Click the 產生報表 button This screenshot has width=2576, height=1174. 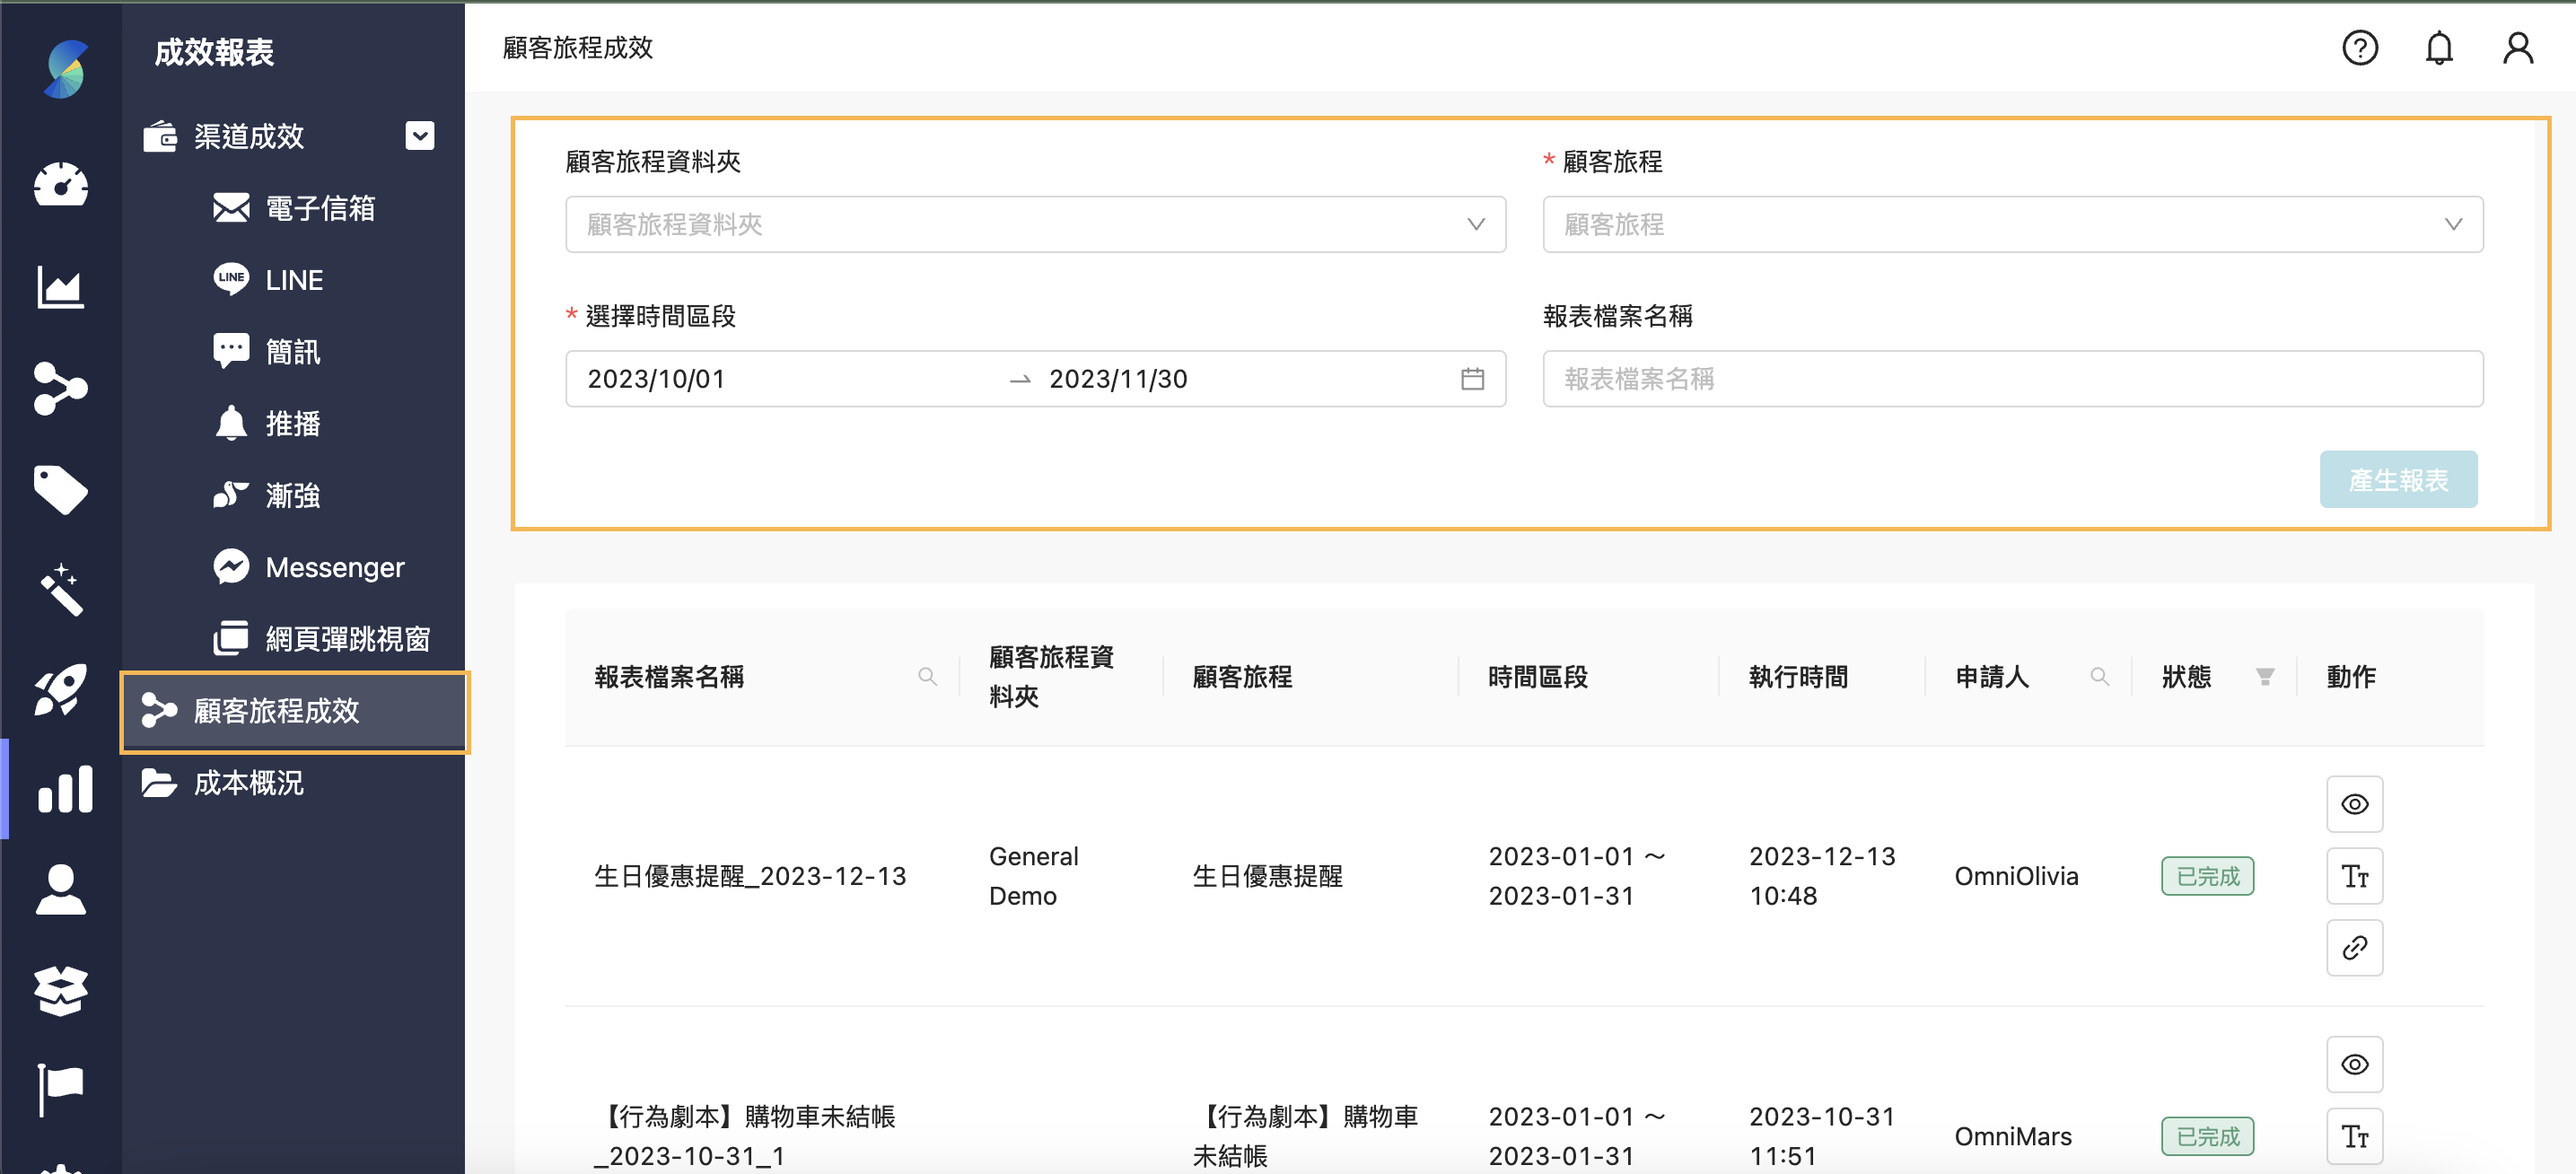click(2399, 479)
